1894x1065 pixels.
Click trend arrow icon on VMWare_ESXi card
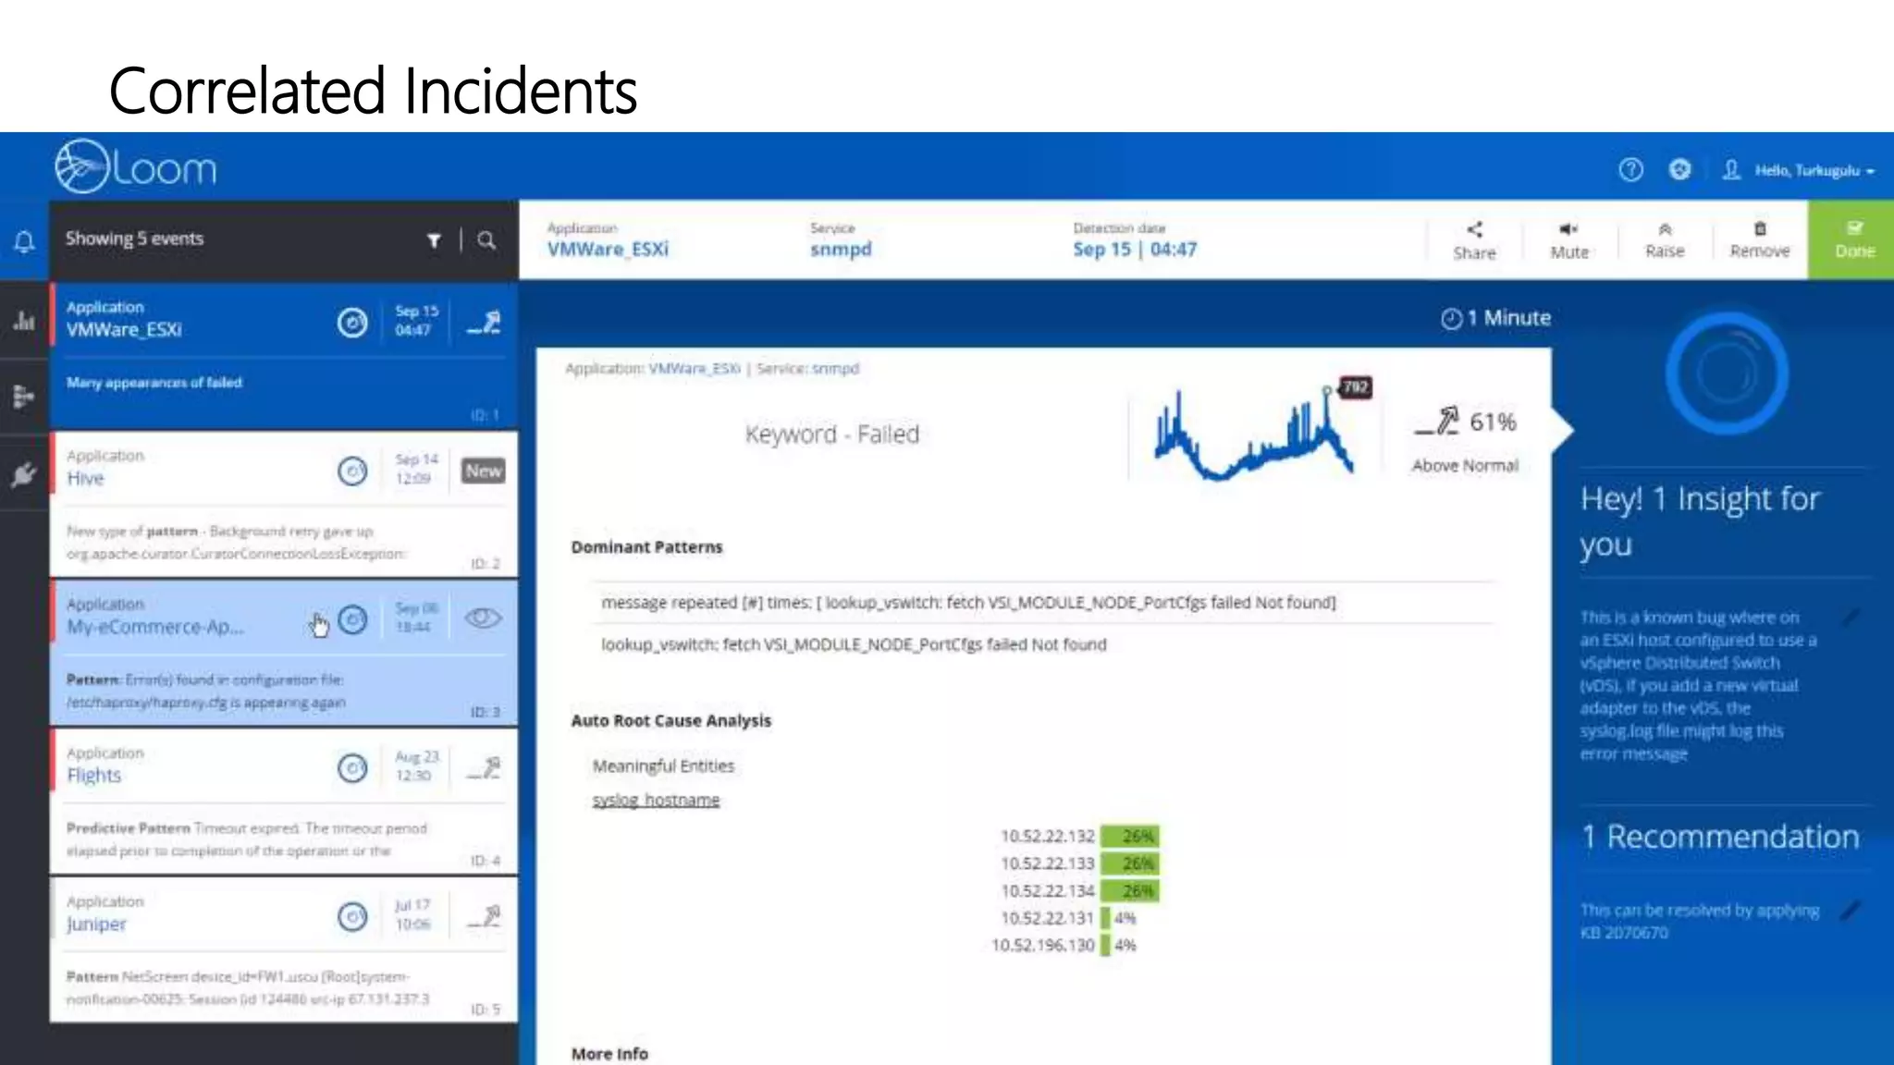point(484,323)
